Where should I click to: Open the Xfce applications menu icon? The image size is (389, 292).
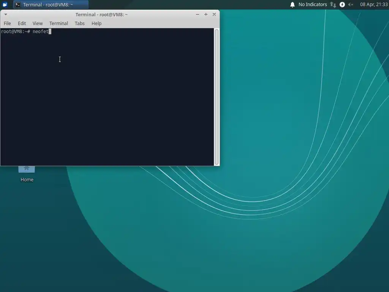(5, 5)
